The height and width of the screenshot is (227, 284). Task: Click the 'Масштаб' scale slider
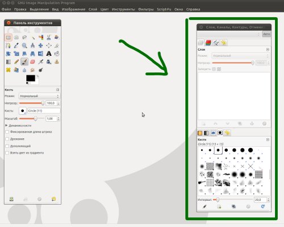32,119
